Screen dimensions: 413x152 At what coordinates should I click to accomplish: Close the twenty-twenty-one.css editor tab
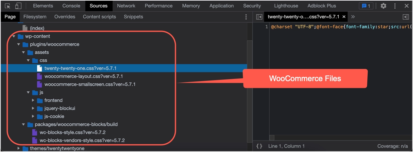pos(344,17)
